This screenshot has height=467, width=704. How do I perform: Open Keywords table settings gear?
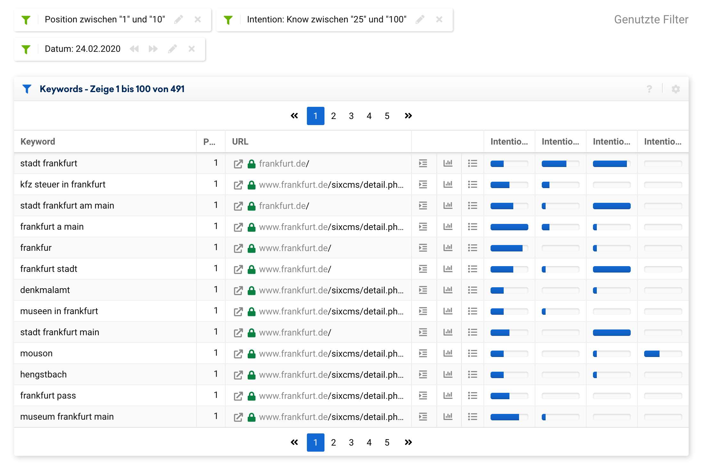(x=676, y=89)
